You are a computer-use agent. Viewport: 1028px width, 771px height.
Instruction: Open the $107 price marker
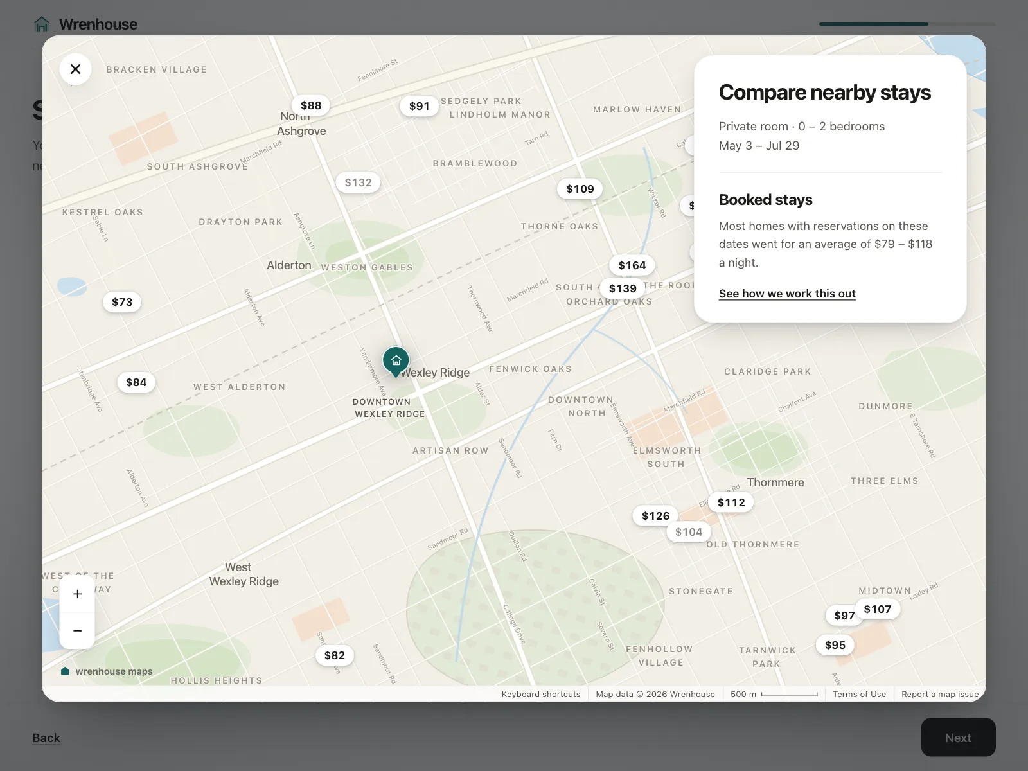pos(878,609)
